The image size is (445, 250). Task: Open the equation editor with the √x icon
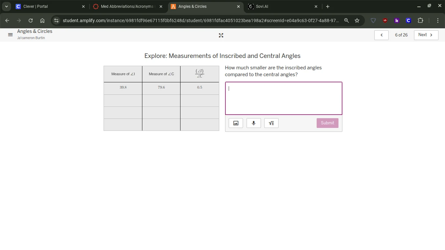click(x=271, y=123)
